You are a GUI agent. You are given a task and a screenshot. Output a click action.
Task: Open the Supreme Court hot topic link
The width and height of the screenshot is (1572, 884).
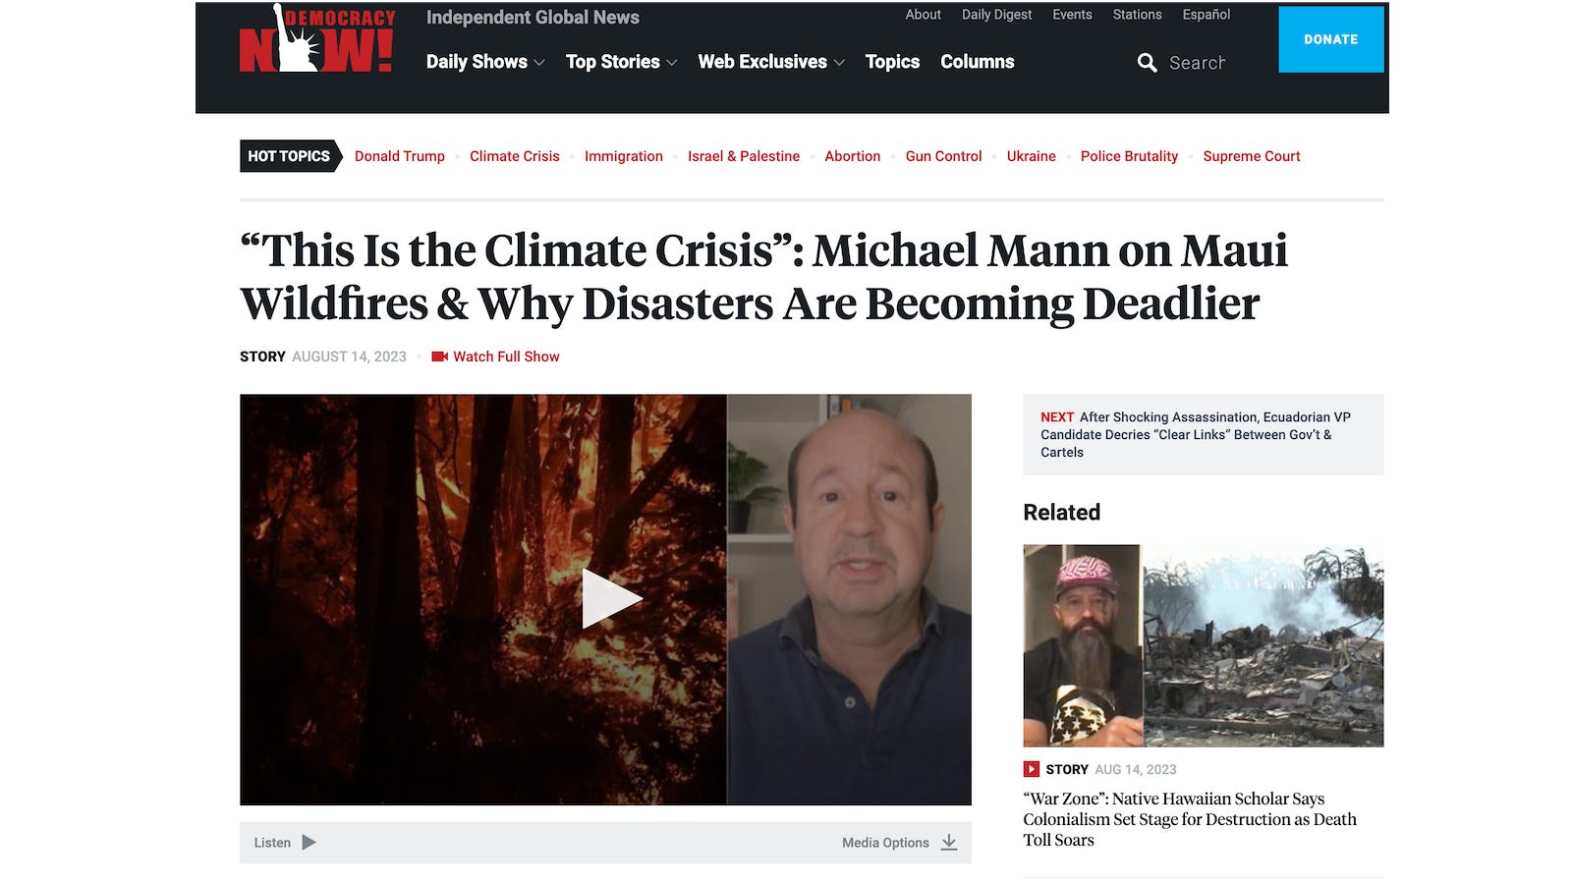[x=1251, y=156]
